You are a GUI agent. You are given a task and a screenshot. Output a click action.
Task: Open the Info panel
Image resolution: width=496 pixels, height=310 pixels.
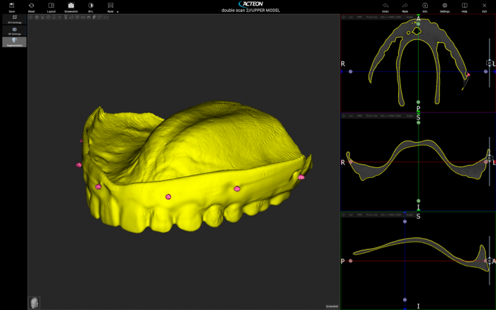[x=425, y=7]
